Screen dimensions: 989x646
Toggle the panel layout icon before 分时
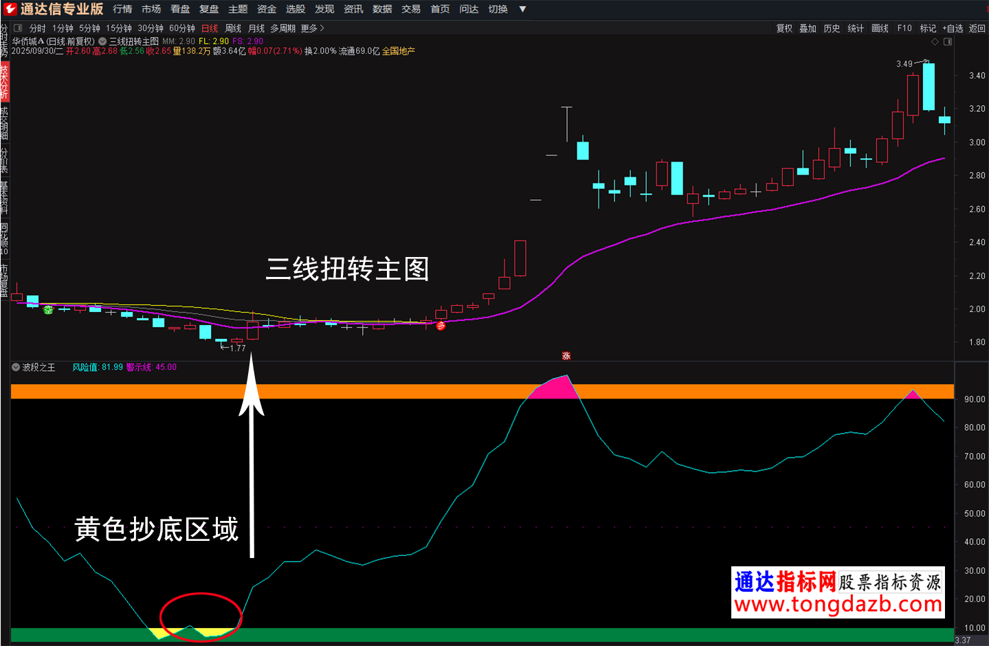18,28
